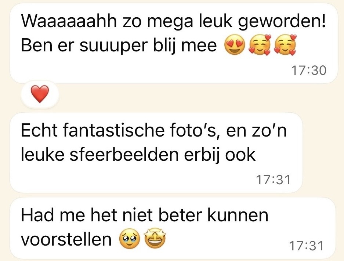Select the 'Echt fantastische foto's' message bubble
The image size is (344, 261).
point(156,153)
